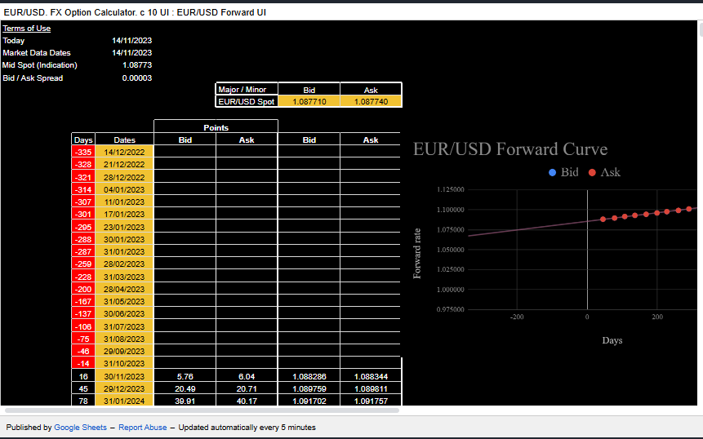Viewport: 703px width, 439px height.
Task: Select forward ask rate 1.091757
Action: pos(371,401)
